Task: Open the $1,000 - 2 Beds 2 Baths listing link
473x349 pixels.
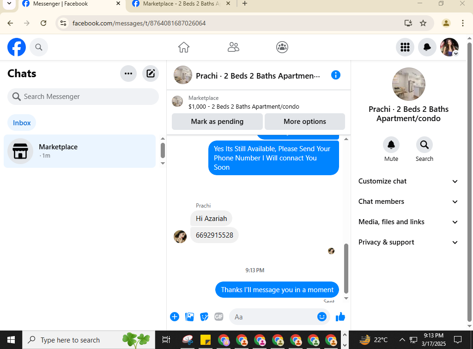Action: point(244,107)
